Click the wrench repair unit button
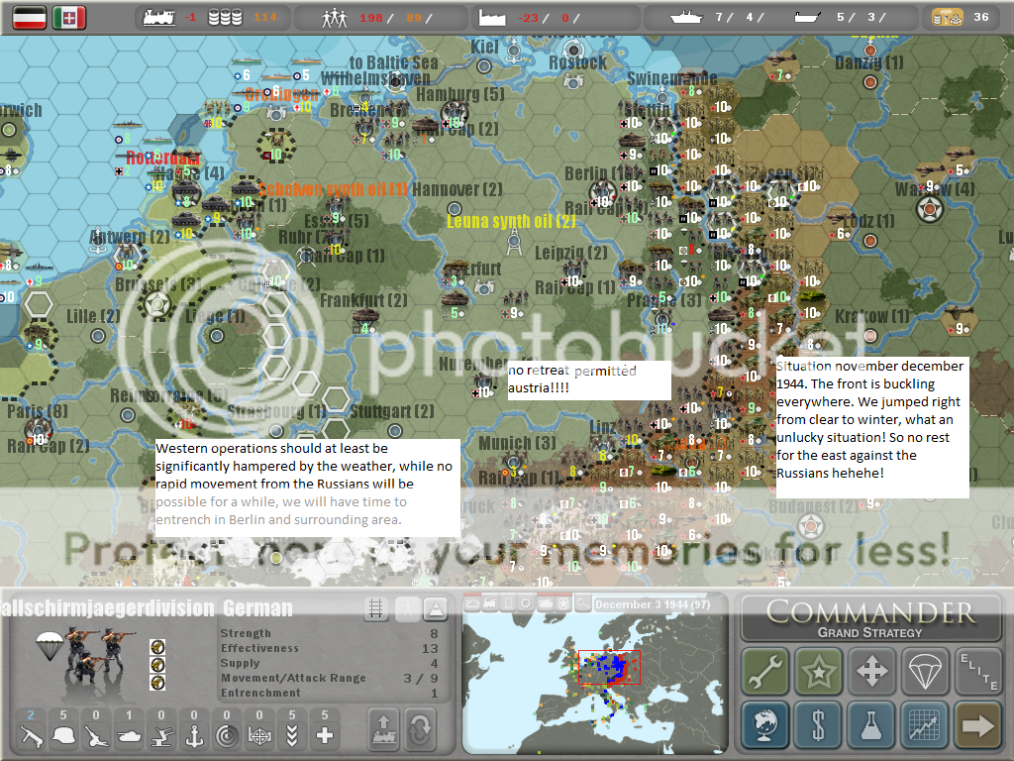Image resolution: width=1014 pixels, height=761 pixels. point(765,672)
